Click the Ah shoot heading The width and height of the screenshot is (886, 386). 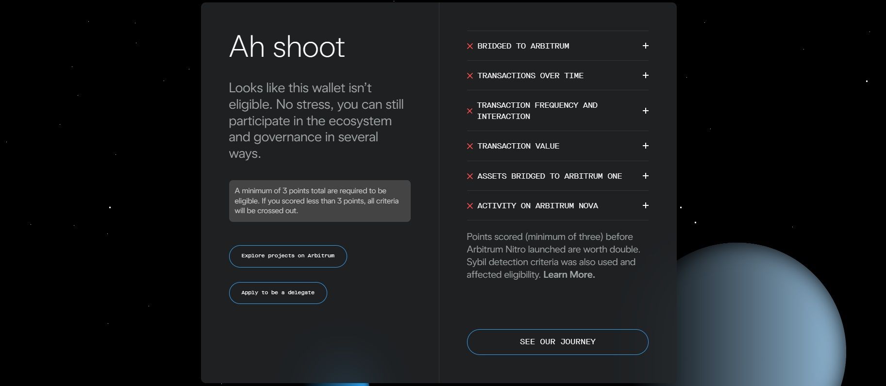(287, 47)
